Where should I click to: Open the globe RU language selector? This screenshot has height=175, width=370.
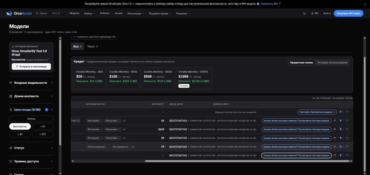[315, 13]
